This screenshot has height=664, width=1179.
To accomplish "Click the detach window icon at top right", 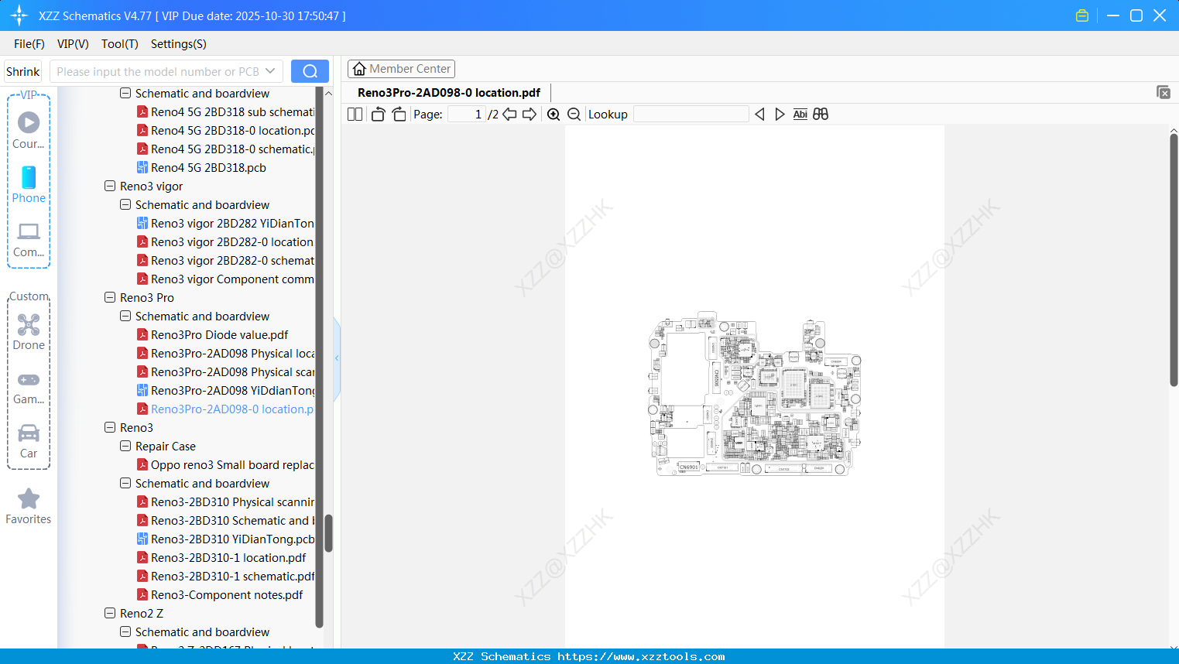I will click(1164, 92).
